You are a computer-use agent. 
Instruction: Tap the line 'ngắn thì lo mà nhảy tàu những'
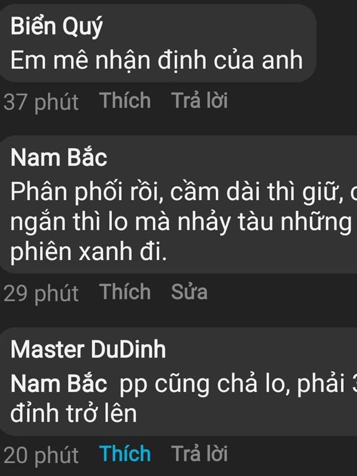pyautogui.click(x=181, y=223)
